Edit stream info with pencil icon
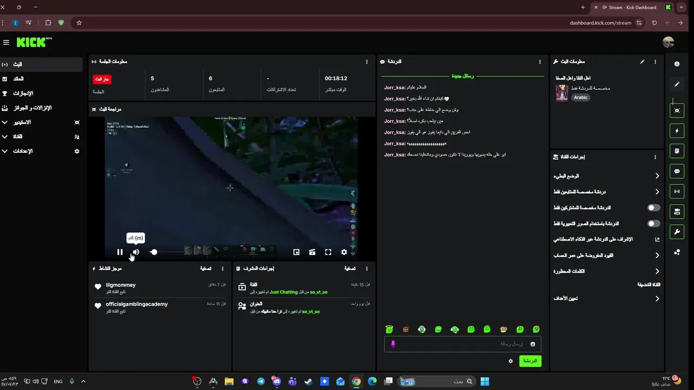Viewport: 694px width, 390px height. [x=642, y=62]
